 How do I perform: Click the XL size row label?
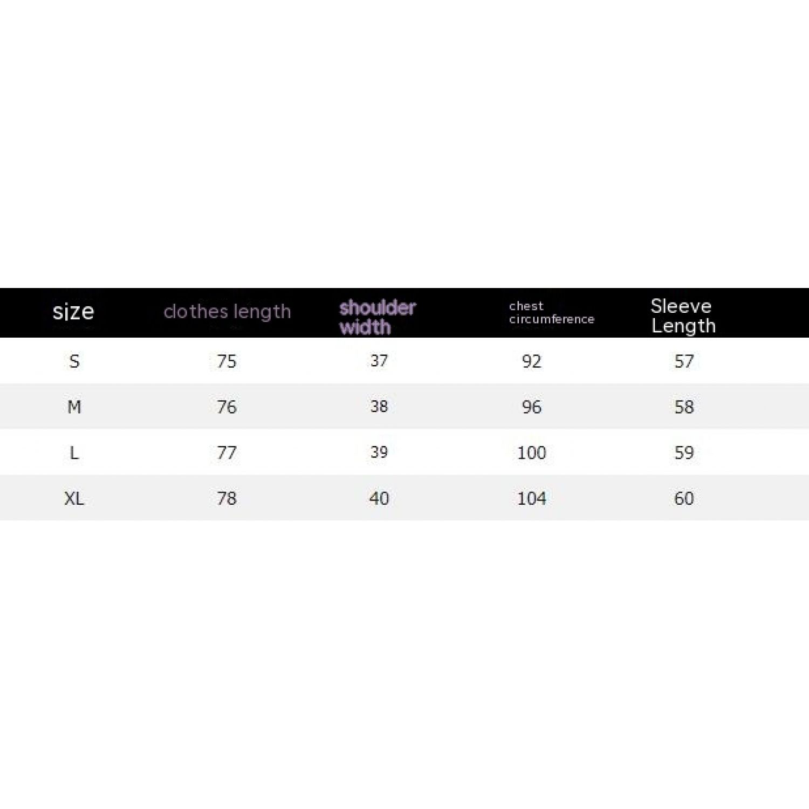pyautogui.click(x=74, y=498)
